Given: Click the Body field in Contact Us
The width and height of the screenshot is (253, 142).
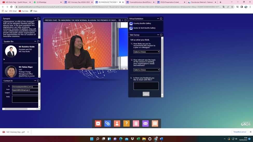Looking at the screenshot, I should 25,99.
